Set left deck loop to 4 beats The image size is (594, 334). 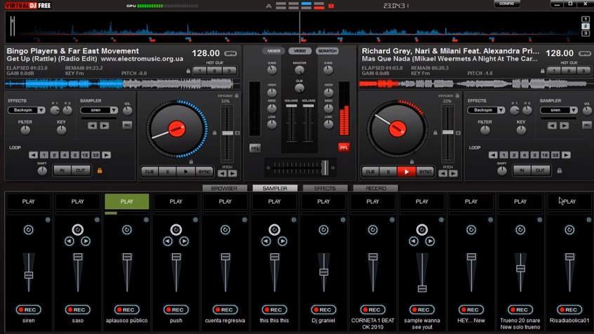[x=65, y=155]
